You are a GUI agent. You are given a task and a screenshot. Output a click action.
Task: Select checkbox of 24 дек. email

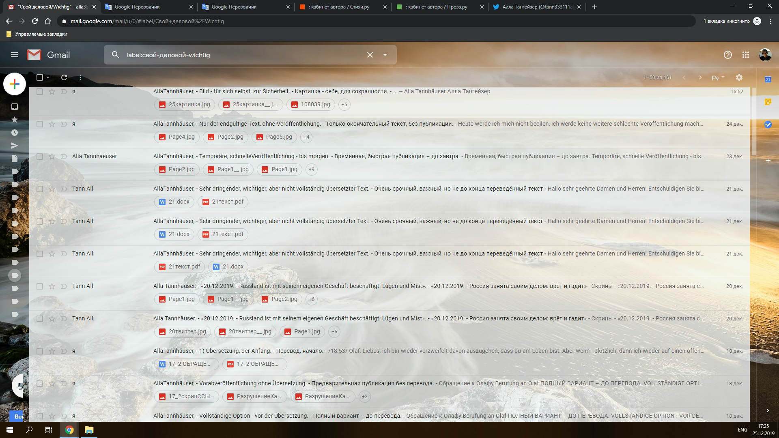coord(40,124)
